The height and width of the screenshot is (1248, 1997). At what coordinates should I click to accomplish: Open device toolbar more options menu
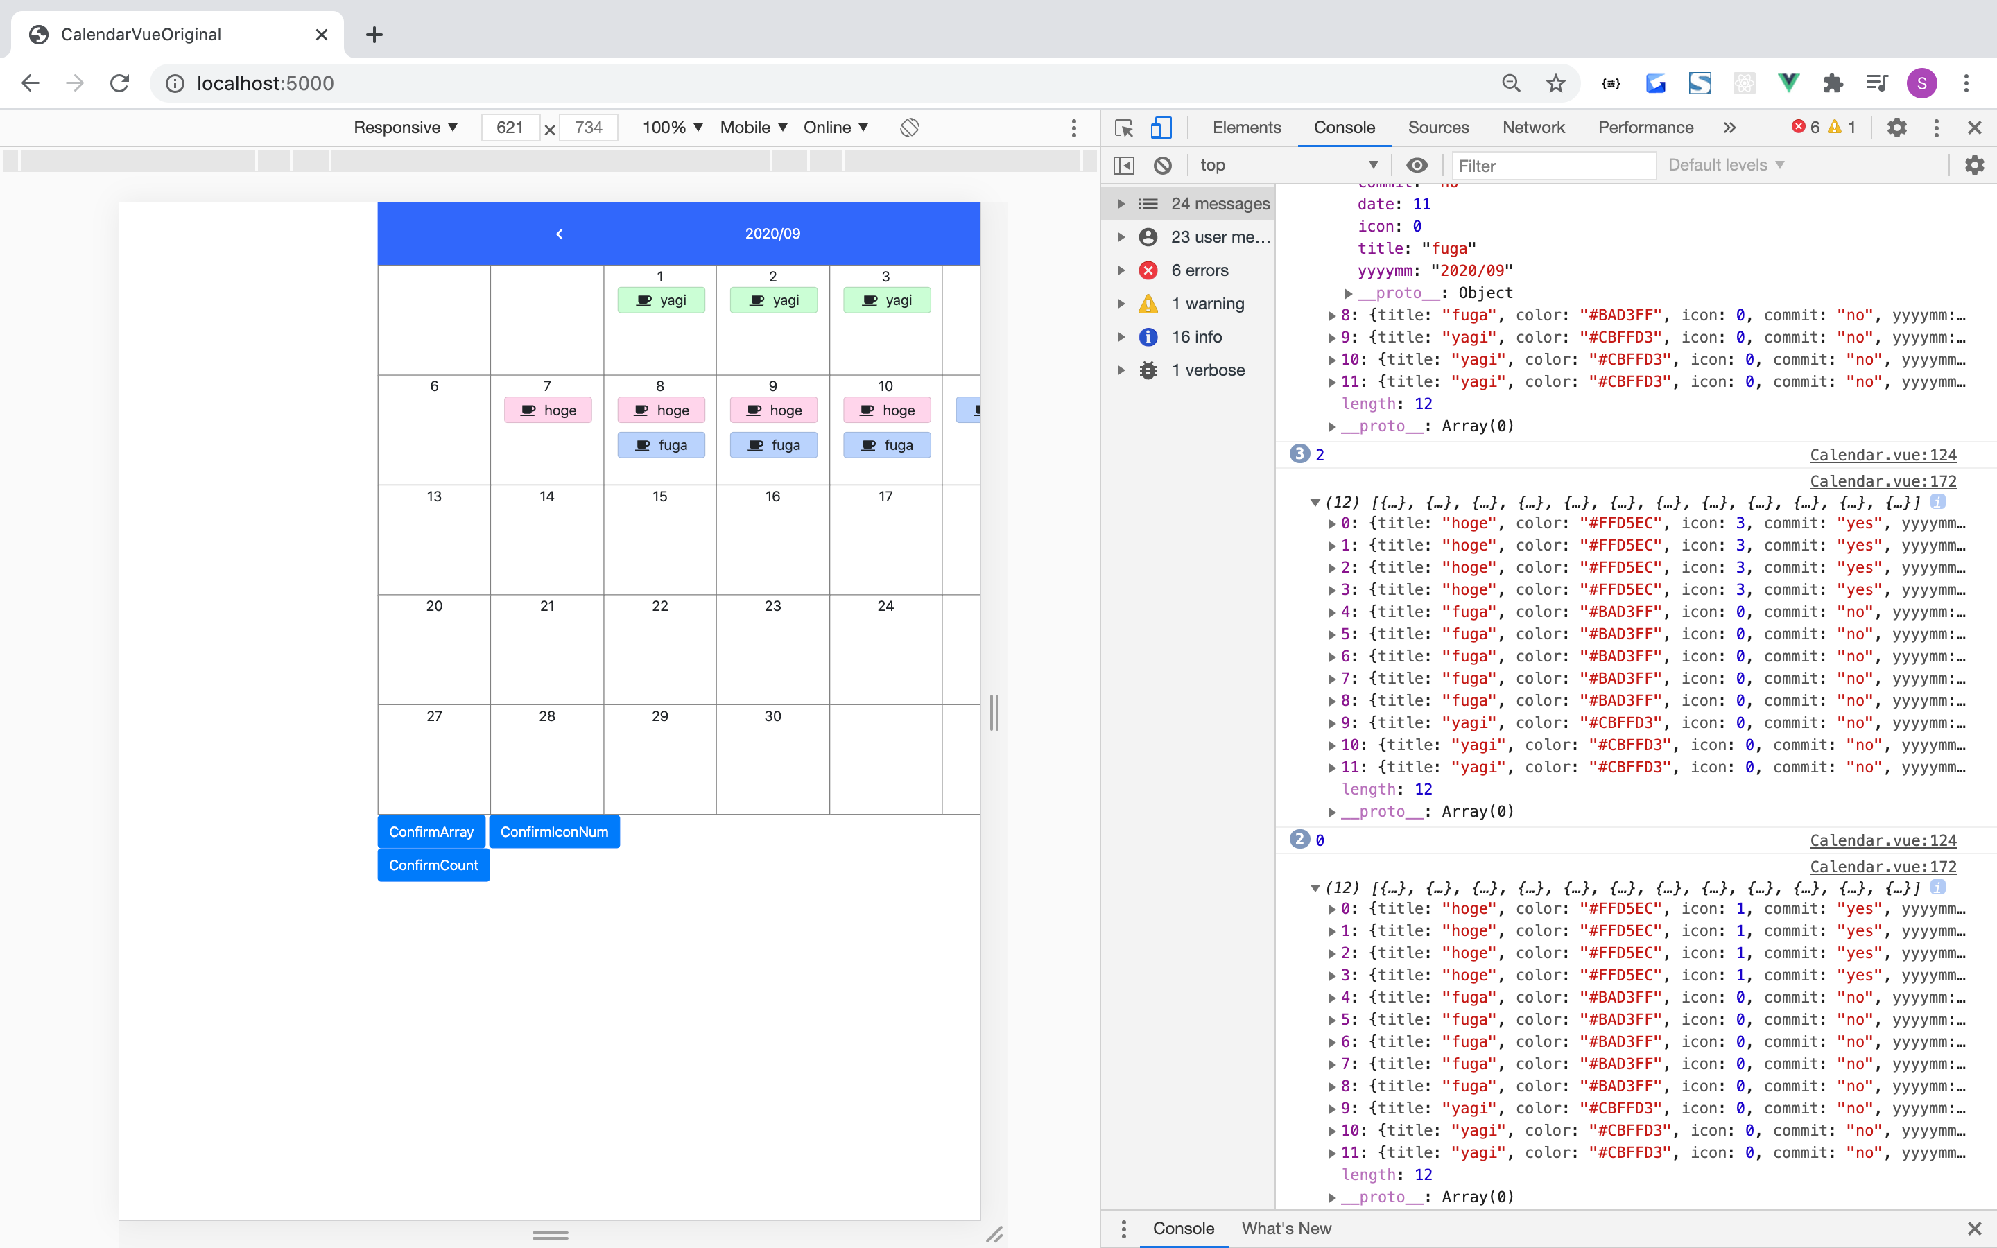[x=1073, y=127]
